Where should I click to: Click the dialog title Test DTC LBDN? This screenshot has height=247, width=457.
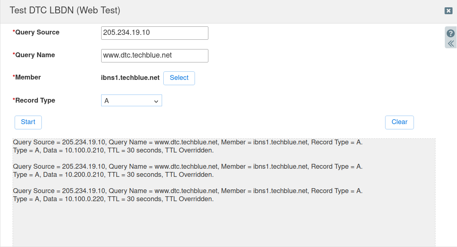tap(65, 10)
